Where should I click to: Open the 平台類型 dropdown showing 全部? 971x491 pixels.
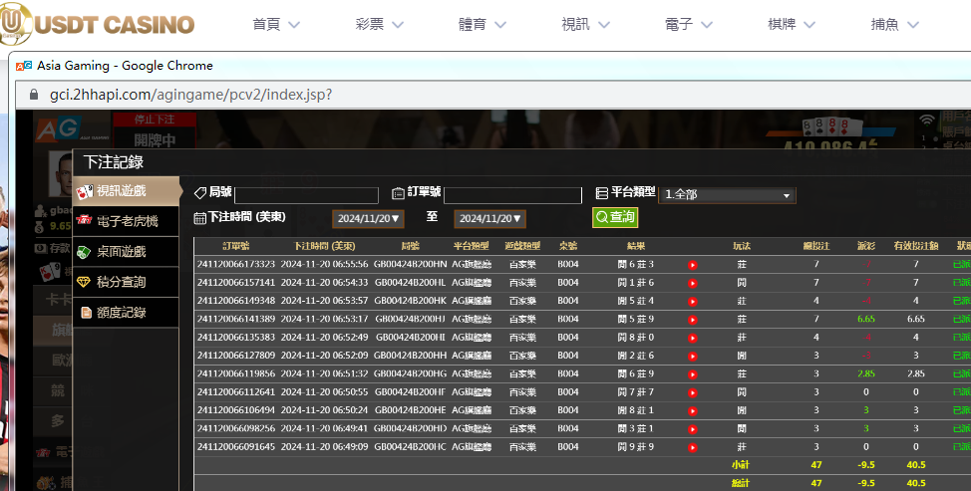(727, 195)
